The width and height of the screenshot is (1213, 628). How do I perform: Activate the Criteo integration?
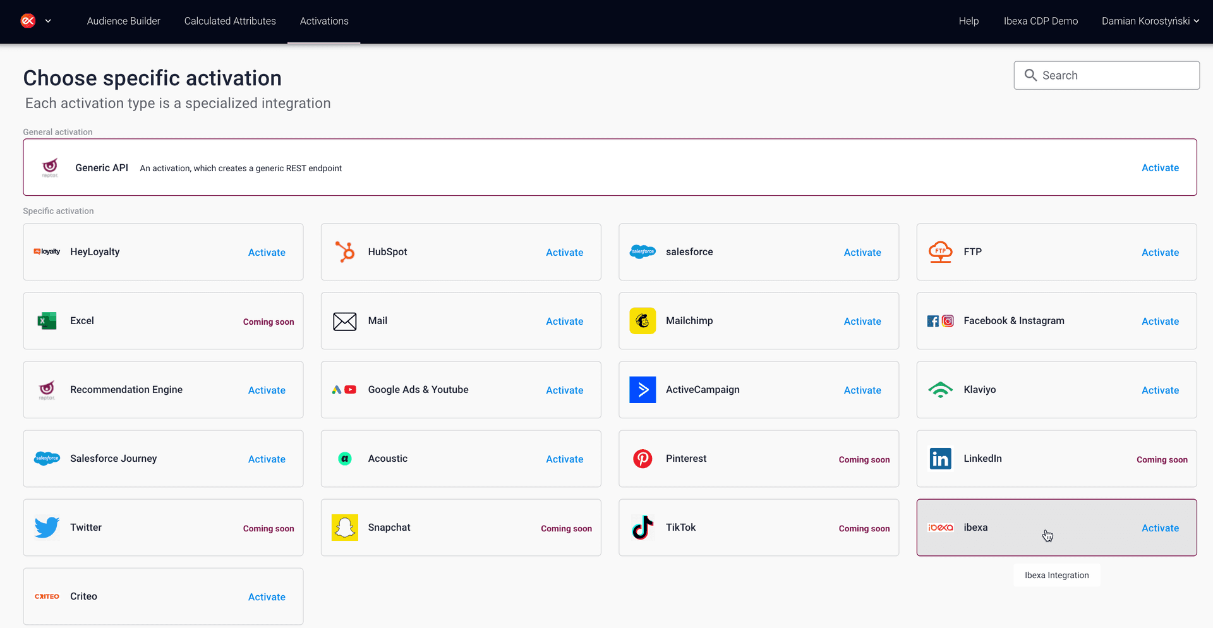tap(266, 597)
